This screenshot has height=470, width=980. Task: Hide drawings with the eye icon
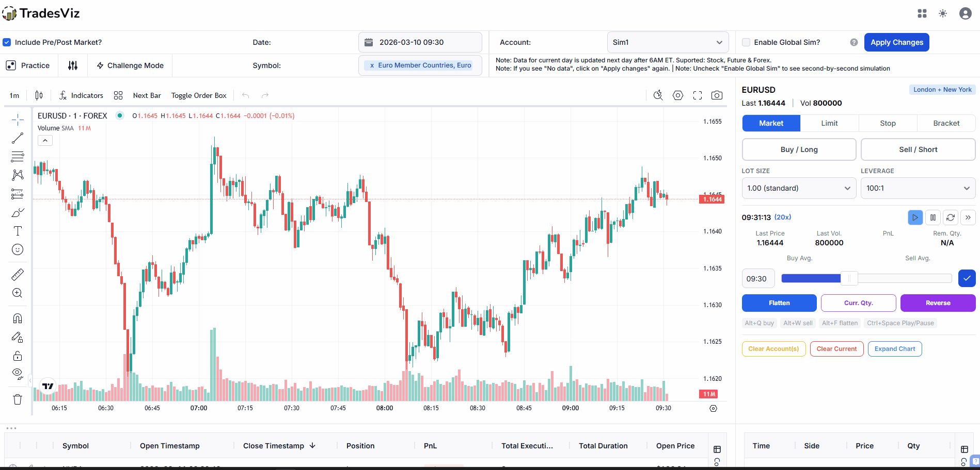pos(18,373)
